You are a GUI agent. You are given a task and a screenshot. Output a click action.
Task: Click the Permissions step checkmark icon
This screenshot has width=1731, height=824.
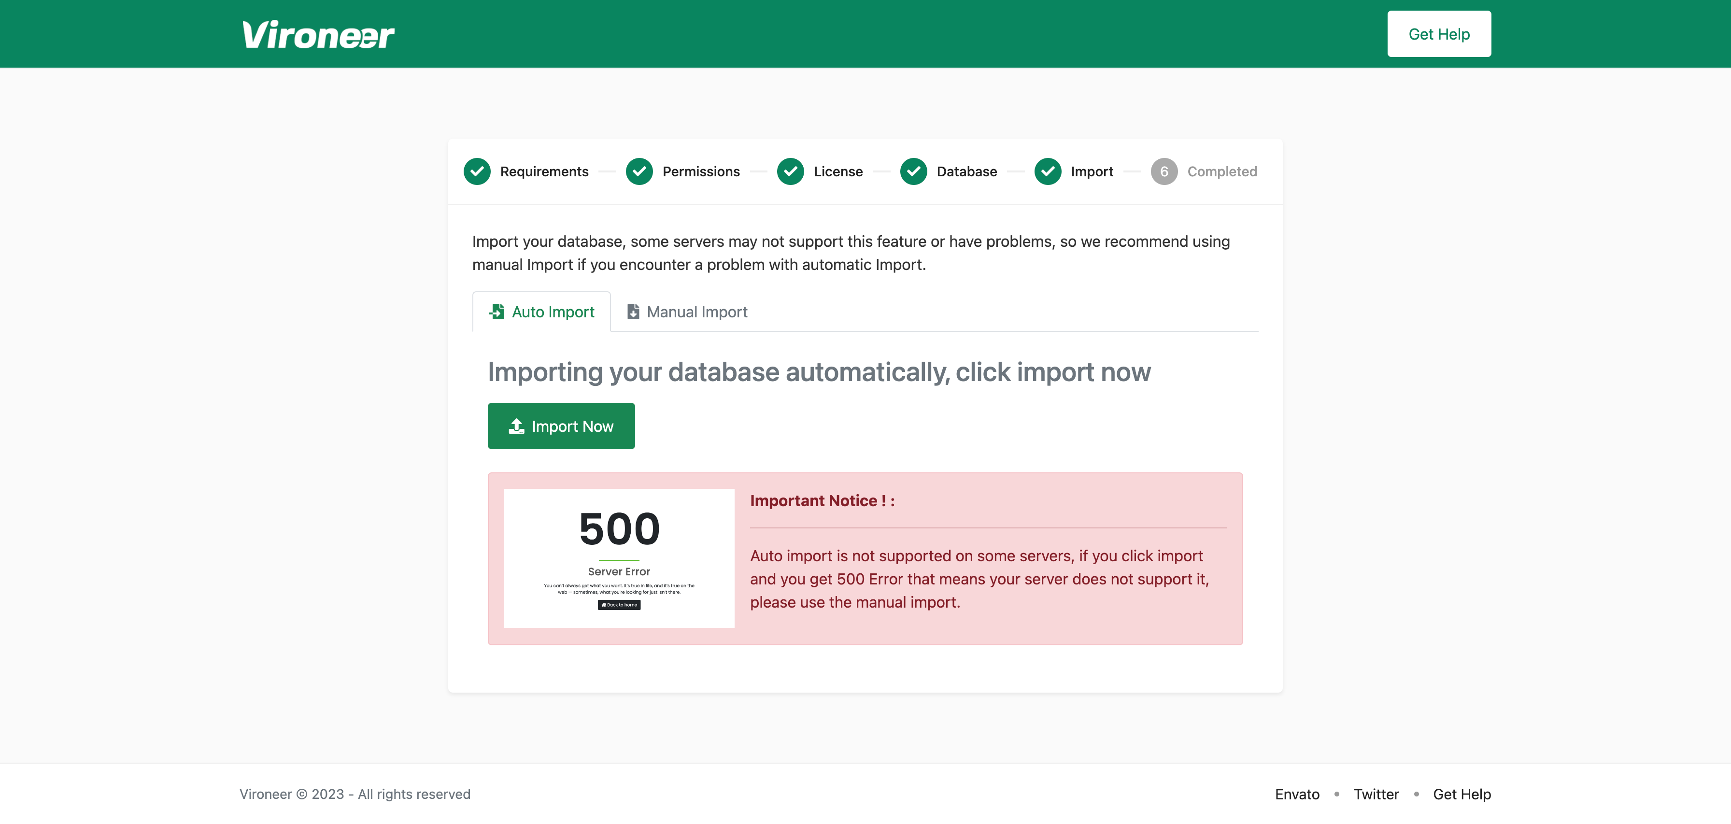click(639, 171)
